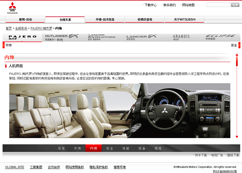The width and height of the screenshot is (242, 173).
Task: Open 关于MITSUBISHI menu item
Action: coord(184,19)
